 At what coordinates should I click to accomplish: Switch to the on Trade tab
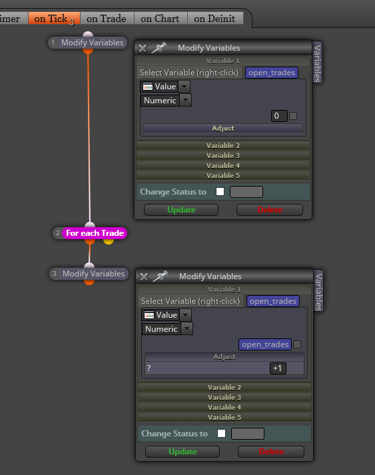click(x=107, y=19)
